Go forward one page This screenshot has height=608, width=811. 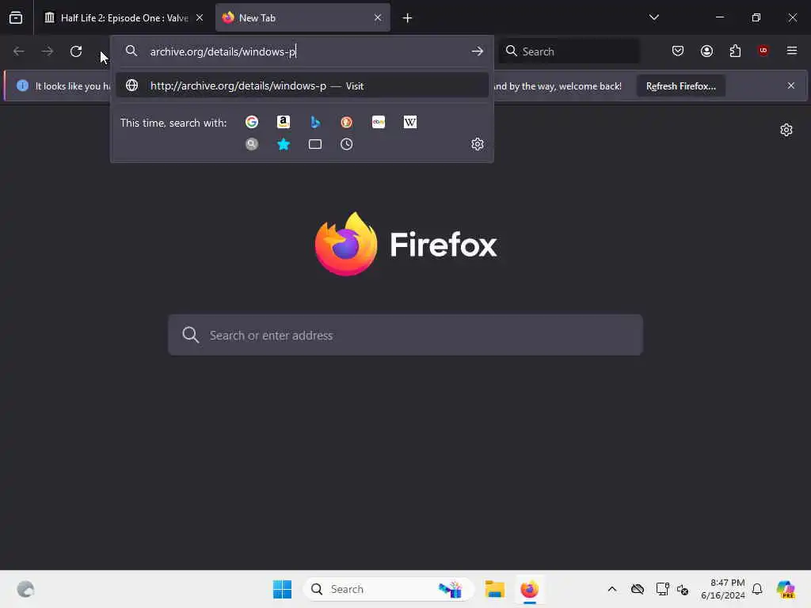point(47,51)
